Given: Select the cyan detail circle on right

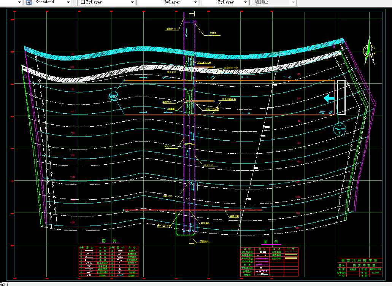Looking at the screenshot, I should [x=340, y=129].
